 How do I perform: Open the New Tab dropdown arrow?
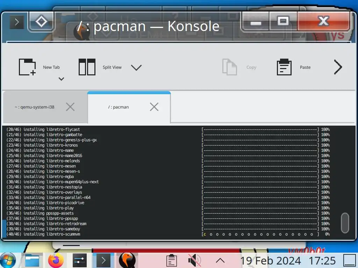coord(61,79)
